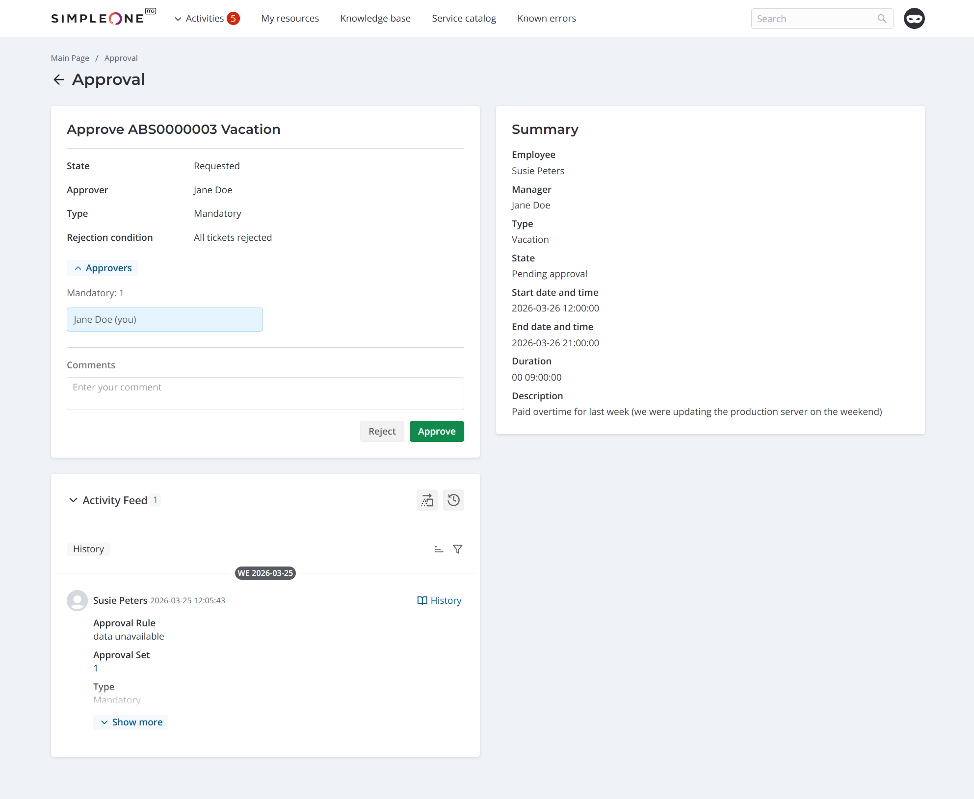Go to Service catalog

pos(464,18)
